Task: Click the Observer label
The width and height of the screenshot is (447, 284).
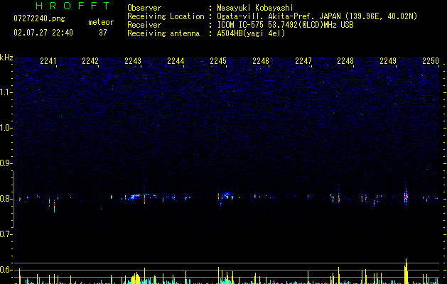Action: click(x=144, y=8)
